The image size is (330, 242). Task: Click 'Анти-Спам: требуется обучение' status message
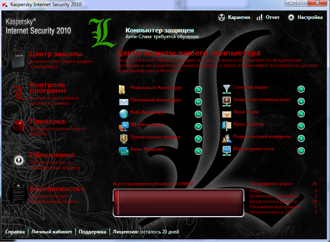click(x=162, y=37)
